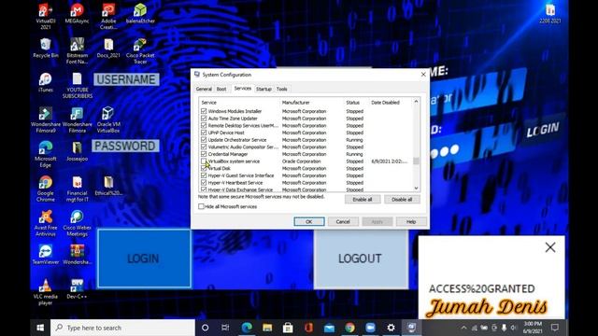Open balenaEtcher desktop icon
598x336 pixels.
coord(140,14)
